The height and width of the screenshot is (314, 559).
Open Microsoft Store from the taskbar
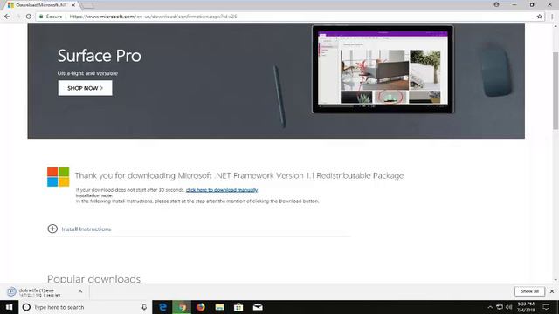click(x=238, y=307)
